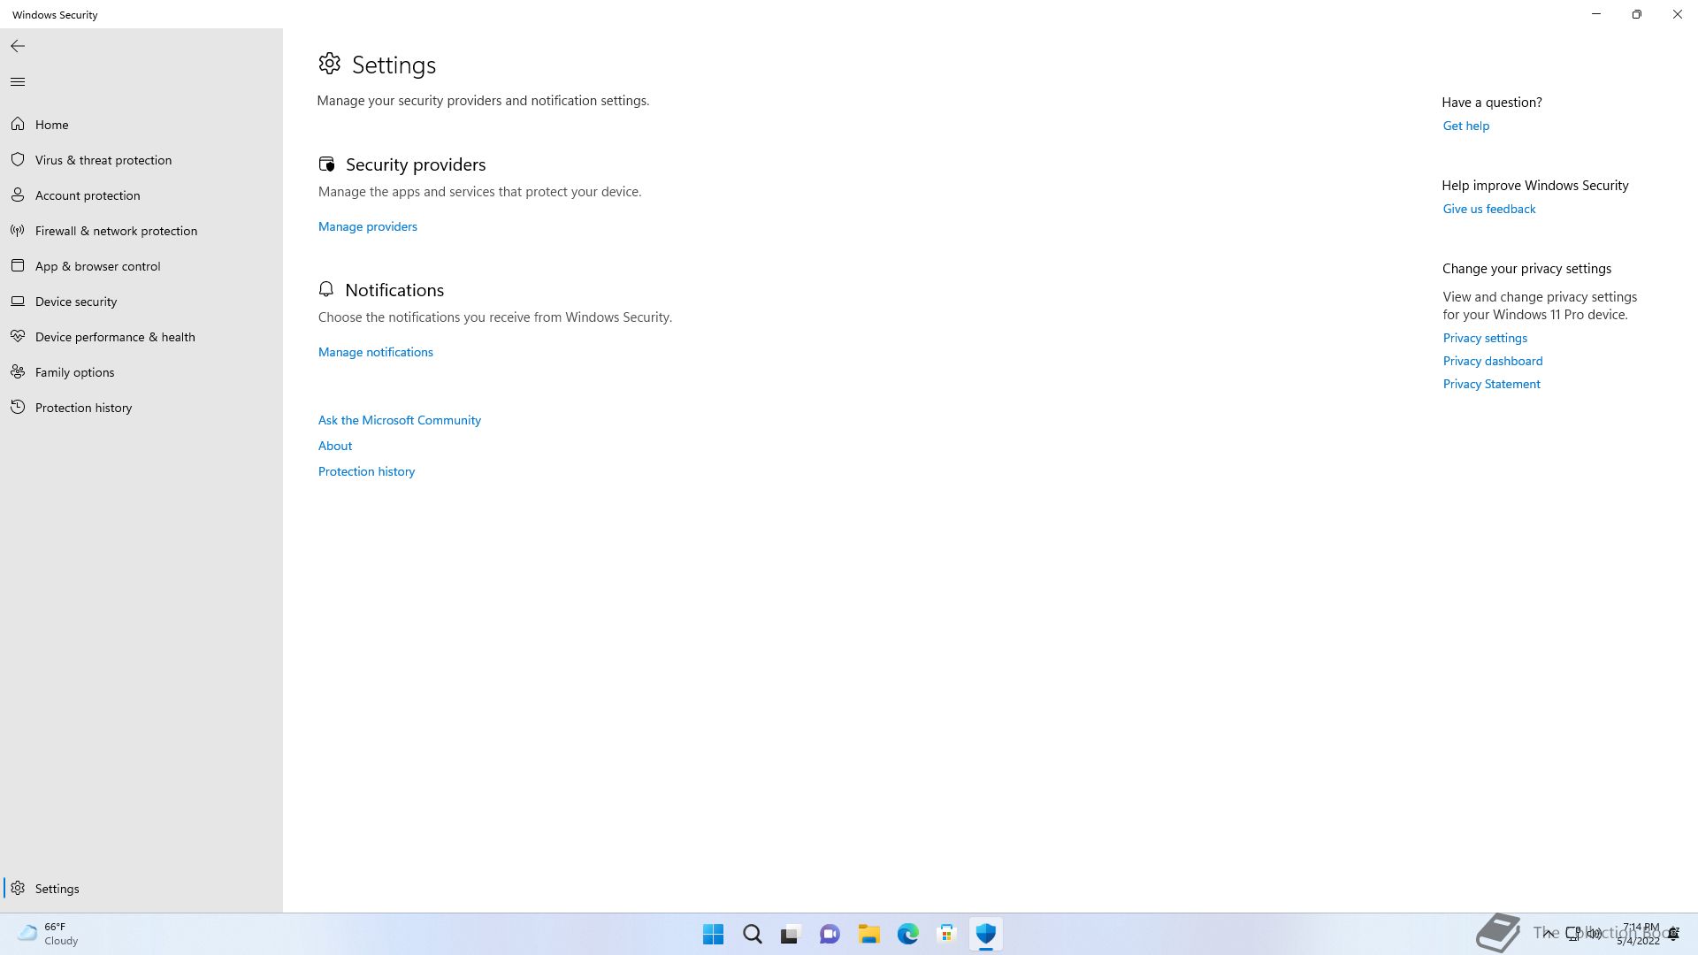
Task: Click the back arrow icon
Action: (x=18, y=46)
